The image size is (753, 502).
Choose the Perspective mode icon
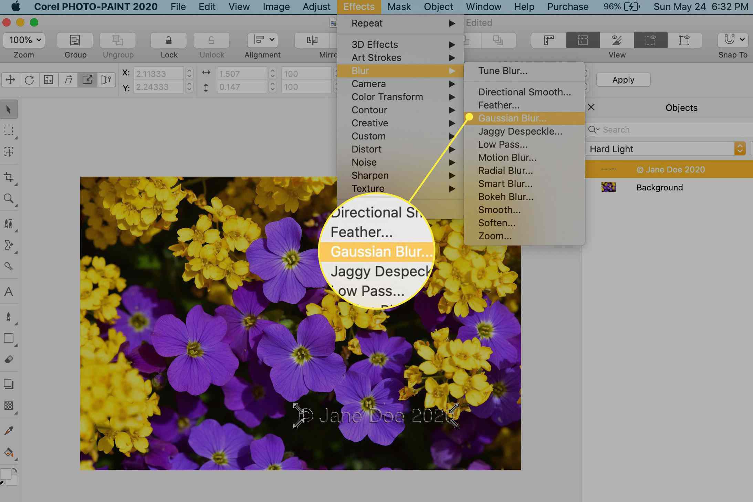[x=106, y=80]
